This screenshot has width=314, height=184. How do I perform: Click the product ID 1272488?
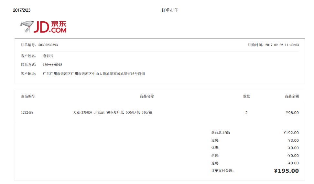click(x=27, y=113)
